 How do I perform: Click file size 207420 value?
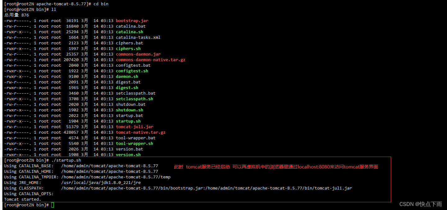(x=71, y=60)
